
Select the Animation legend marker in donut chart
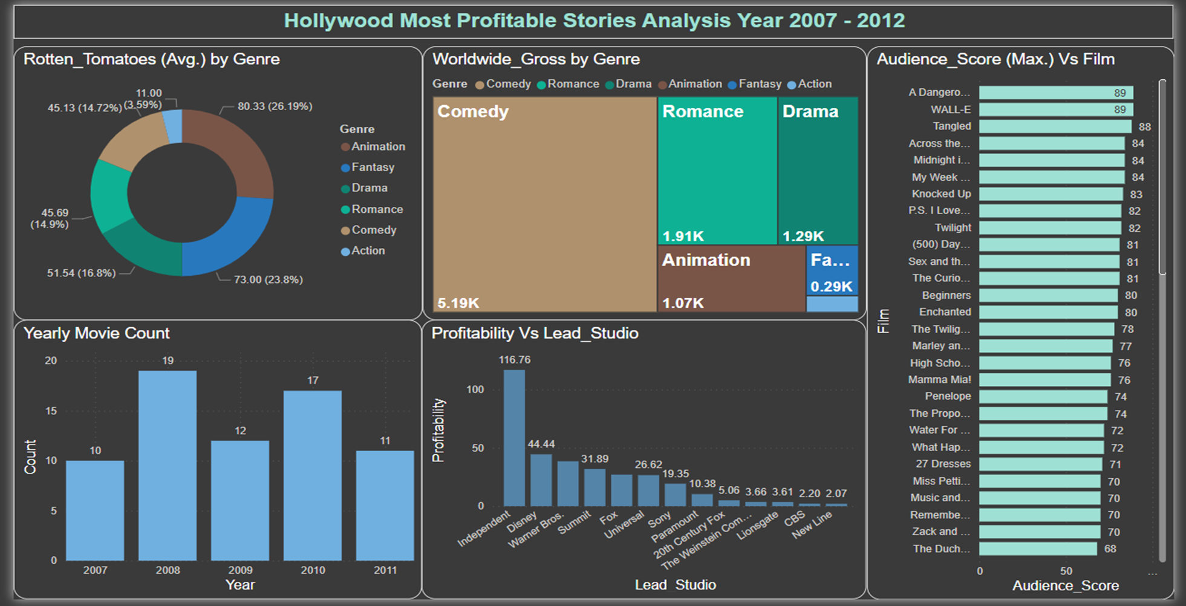coord(345,146)
